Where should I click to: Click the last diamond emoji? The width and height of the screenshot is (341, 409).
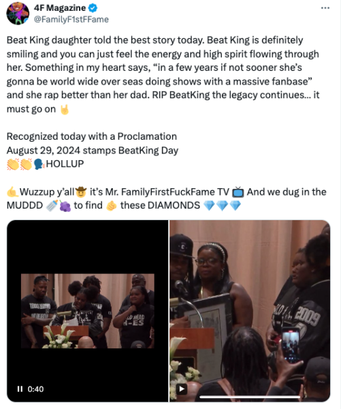coord(236,206)
